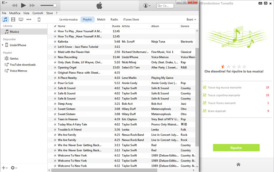Toggle the Brani duplicati checkbox
The width and height of the screenshot is (274, 172).
pos(205,111)
